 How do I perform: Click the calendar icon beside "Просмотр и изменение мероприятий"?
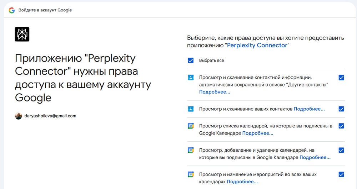click(191, 174)
